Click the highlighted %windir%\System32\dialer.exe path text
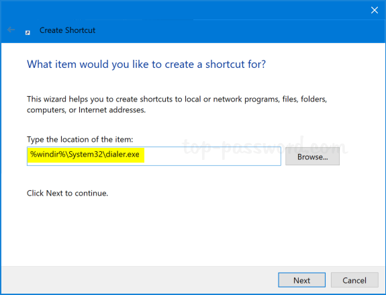 [85, 155]
